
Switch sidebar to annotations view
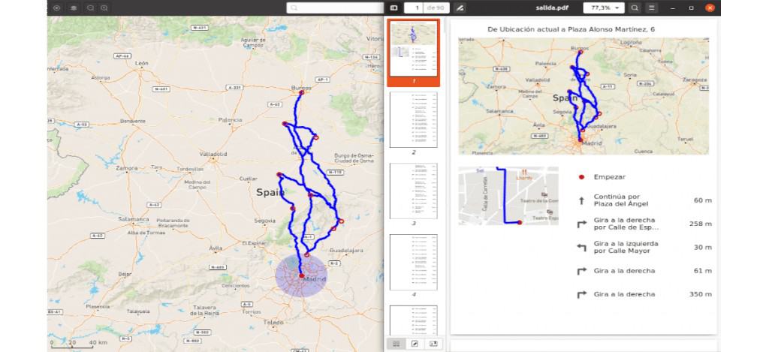pyautogui.click(x=415, y=344)
